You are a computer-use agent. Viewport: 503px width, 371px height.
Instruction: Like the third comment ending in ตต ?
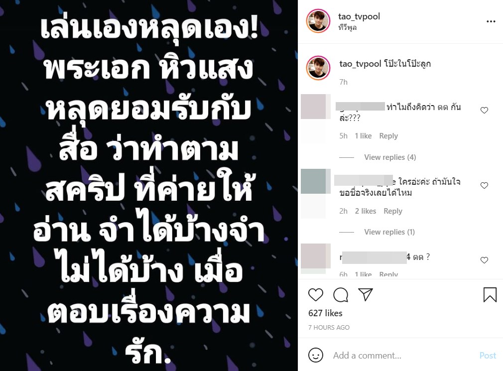(484, 260)
